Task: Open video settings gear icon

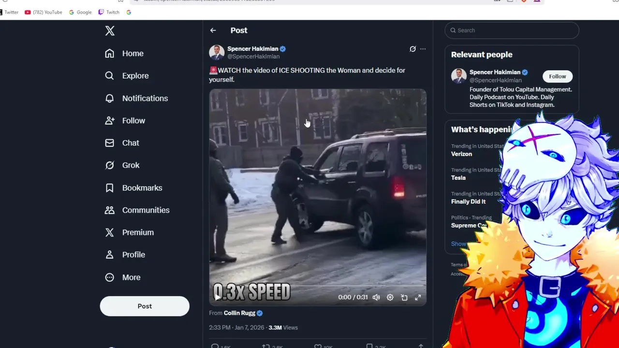Action: tap(390, 297)
